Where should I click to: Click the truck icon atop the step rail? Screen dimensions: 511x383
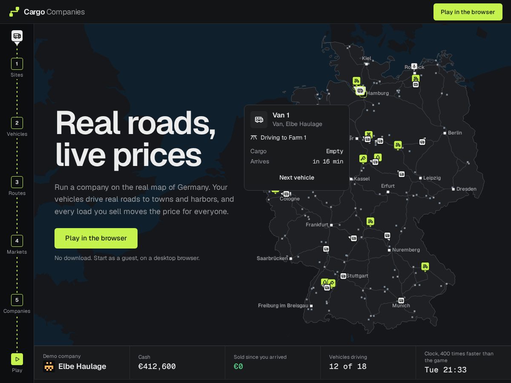click(x=17, y=36)
